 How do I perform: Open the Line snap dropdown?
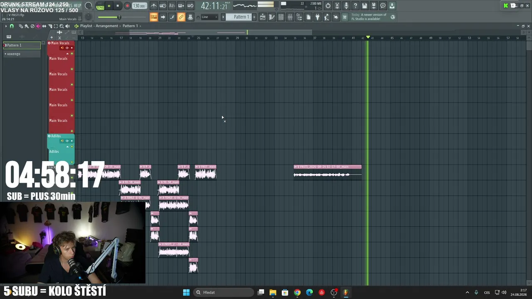[209, 17]
